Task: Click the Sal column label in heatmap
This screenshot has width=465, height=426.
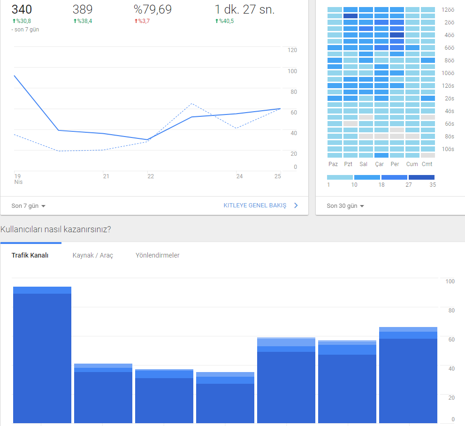Action: [x=363, y=164]
